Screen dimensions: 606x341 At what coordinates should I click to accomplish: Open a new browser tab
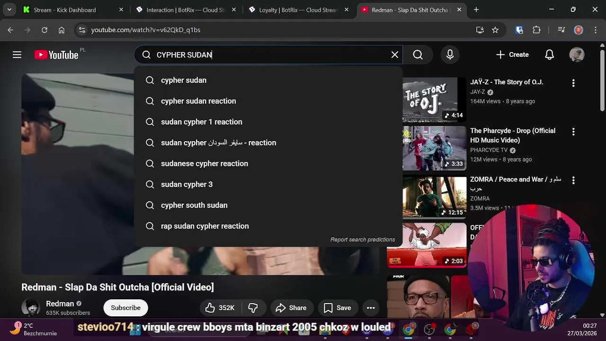point(476,9)
